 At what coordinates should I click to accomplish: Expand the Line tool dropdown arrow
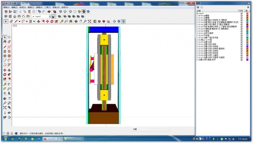[x=19, y=21]
